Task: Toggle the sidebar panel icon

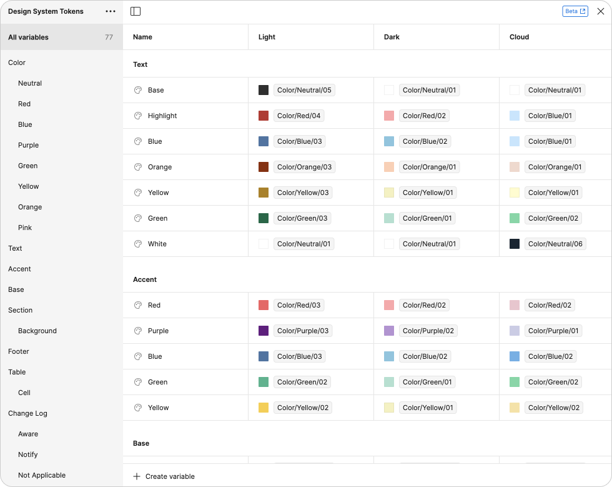Action: pyautogui.click(x=136, y=11)
